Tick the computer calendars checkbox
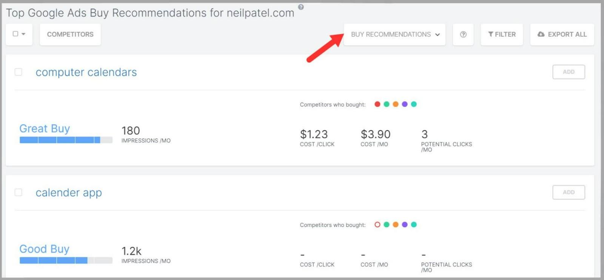 (x=18, y=72)
